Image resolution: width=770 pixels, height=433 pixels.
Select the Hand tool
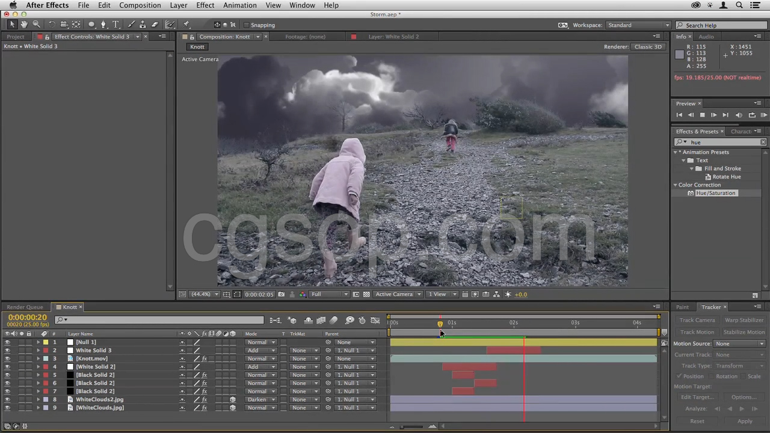pos(24,25)
